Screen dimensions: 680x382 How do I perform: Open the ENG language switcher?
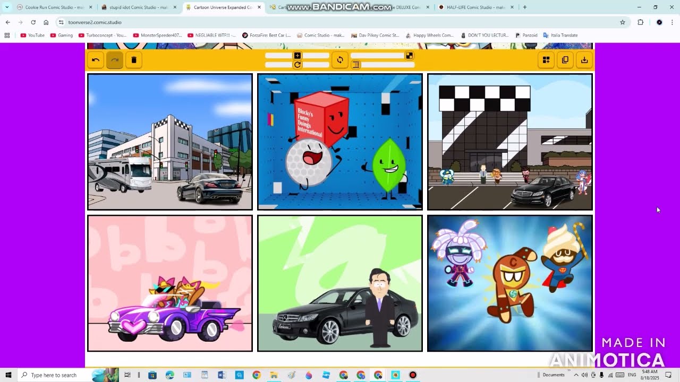[632, 375]
